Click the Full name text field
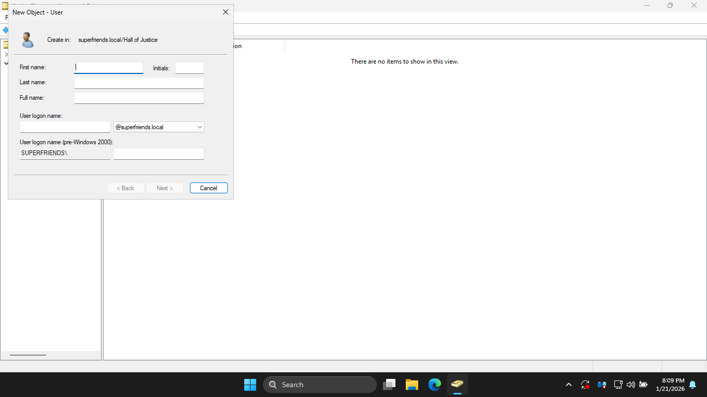 (x=139, y=98)
